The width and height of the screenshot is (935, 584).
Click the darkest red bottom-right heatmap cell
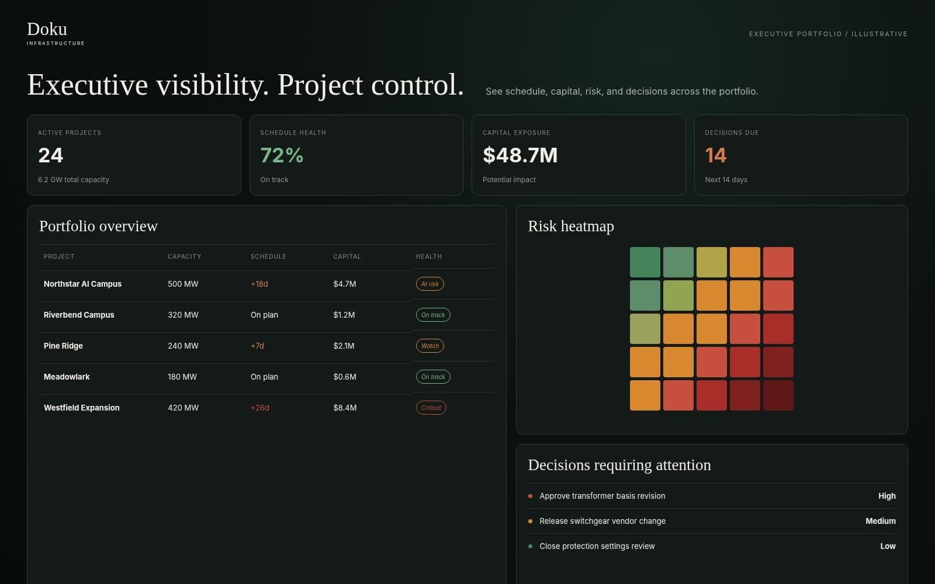click(778, 395)
